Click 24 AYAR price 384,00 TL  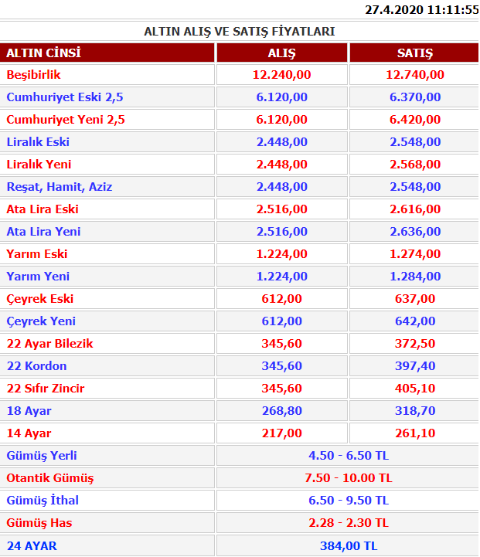pos(349,545)
